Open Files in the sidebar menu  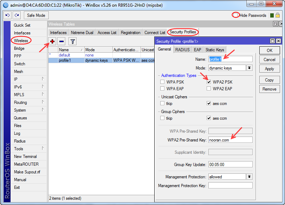click(x=29, y=125)
